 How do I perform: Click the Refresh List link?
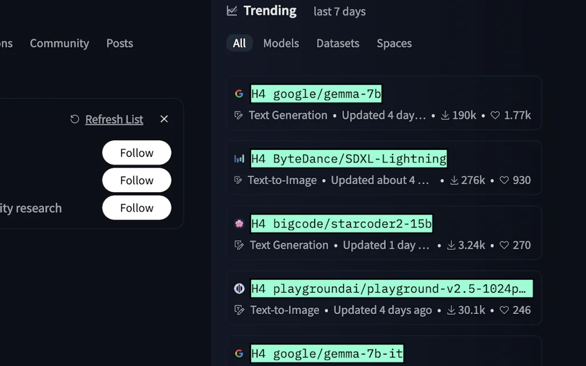click(x=114, y=120)
